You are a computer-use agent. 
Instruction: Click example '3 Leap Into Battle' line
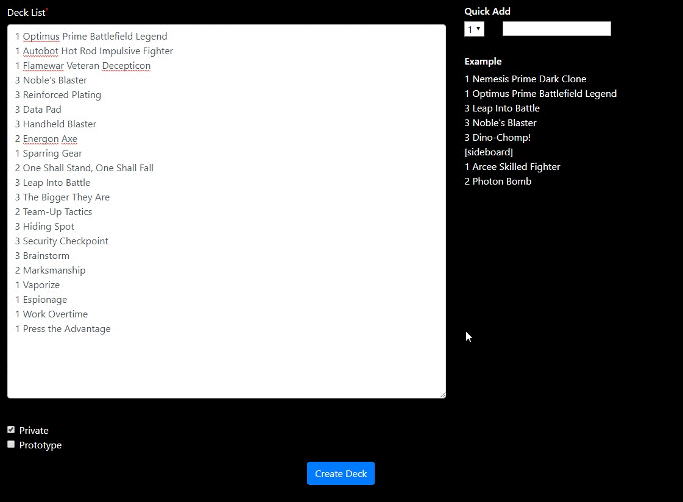coord(502,108)
